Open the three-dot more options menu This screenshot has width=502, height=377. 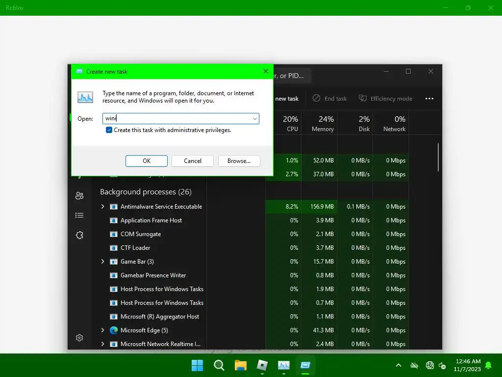point(429,98)
